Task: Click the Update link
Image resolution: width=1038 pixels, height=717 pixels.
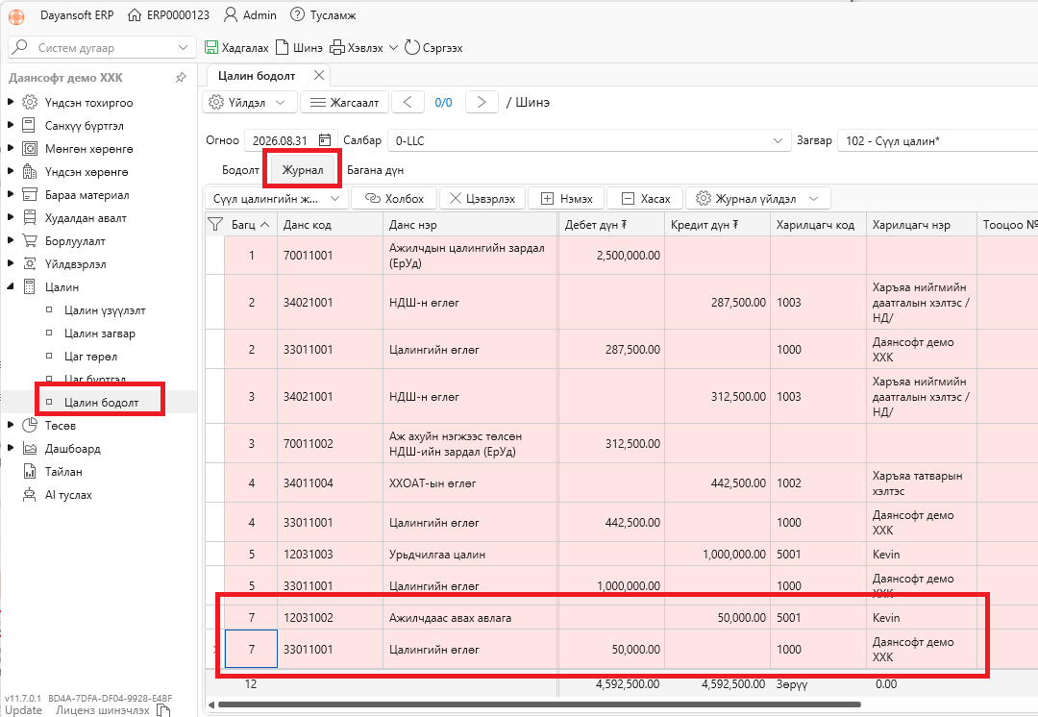Action: [23, 709]
